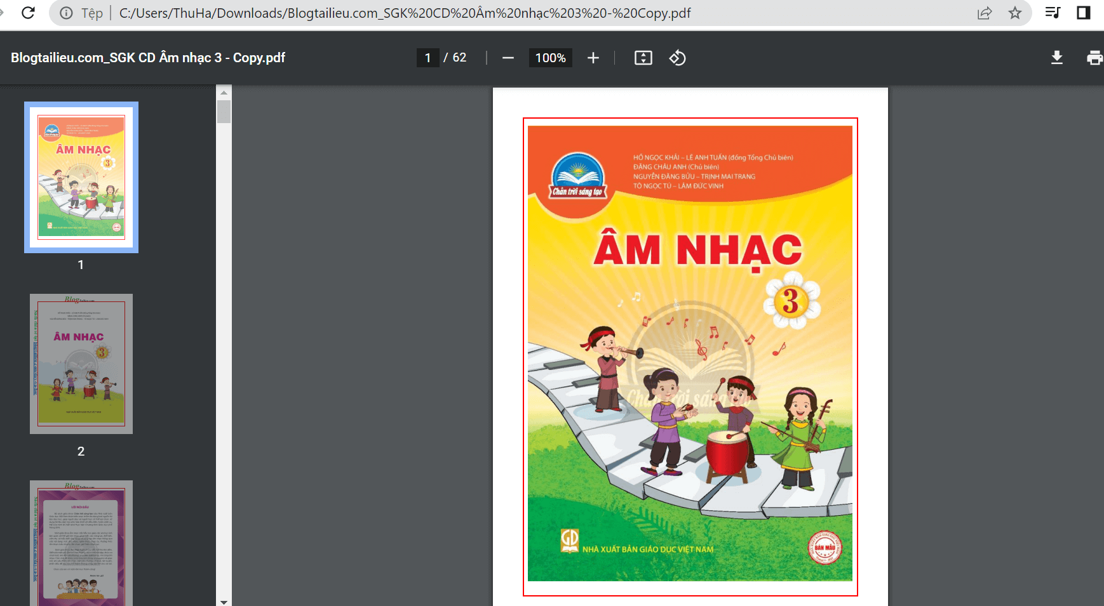1104x606 pixels.
Task: Click the thumbnail sidebar scroll-down arrow
Action: coord(224,602)
